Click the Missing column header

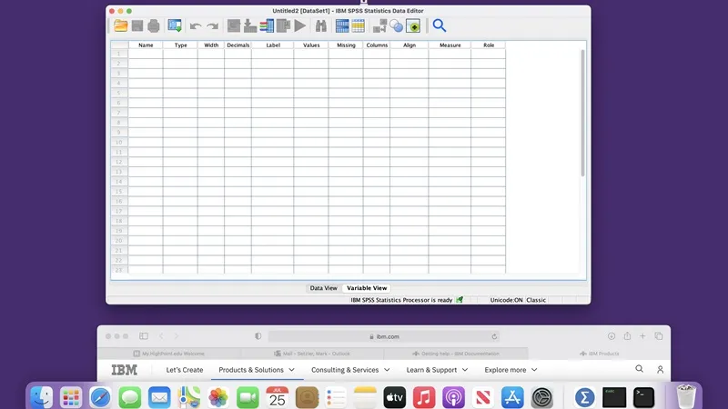(x=346, y=45)
